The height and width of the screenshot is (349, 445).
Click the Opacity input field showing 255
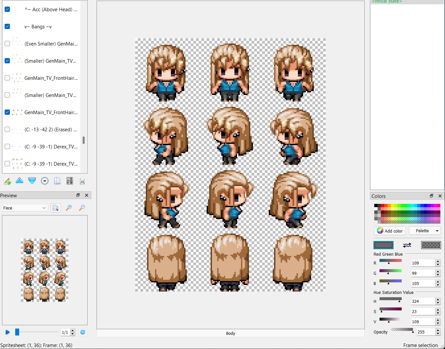[426, 332]
